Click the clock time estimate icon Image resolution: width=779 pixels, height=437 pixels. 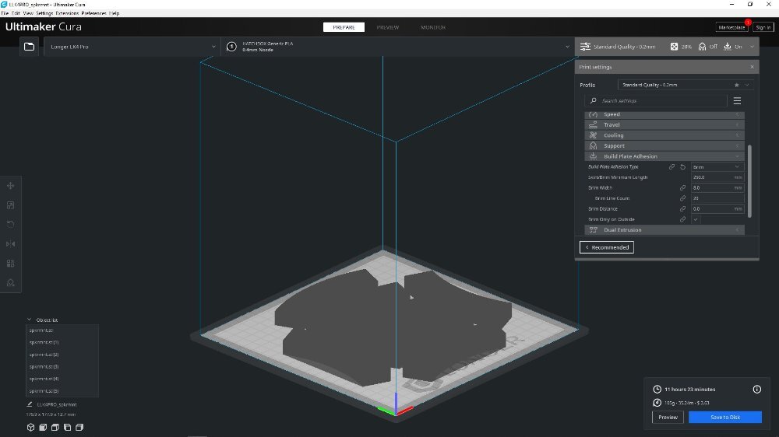tap(657, 390)
